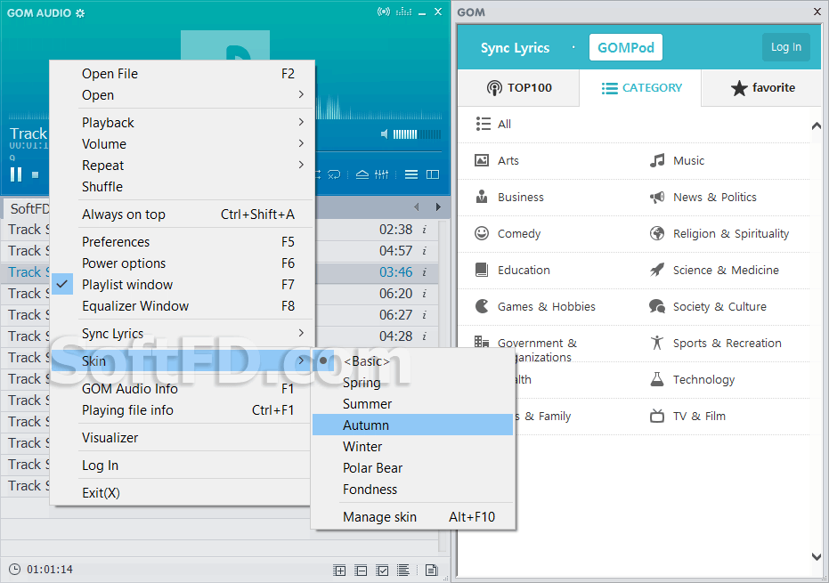Click the checkmark selection icon in playlist toolbar

coord(382,571)
